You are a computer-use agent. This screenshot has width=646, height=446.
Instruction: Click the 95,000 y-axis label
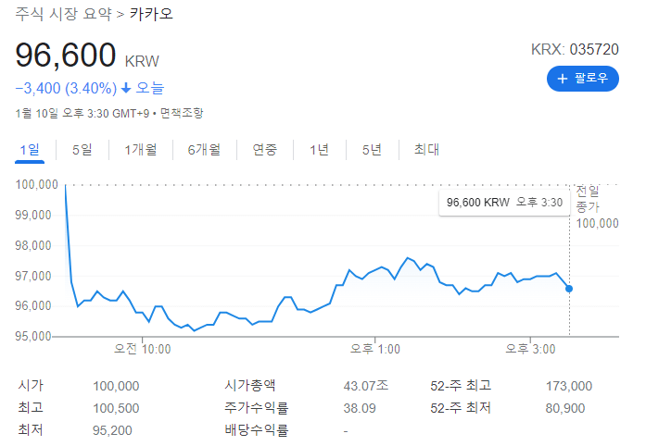33,336
